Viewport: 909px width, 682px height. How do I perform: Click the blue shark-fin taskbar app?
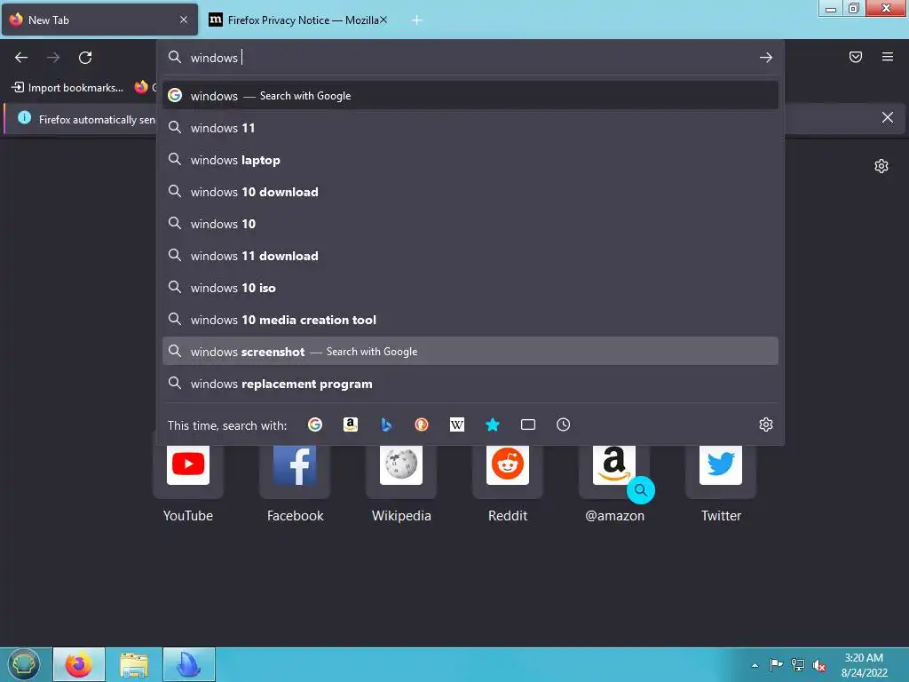[189, 664]
